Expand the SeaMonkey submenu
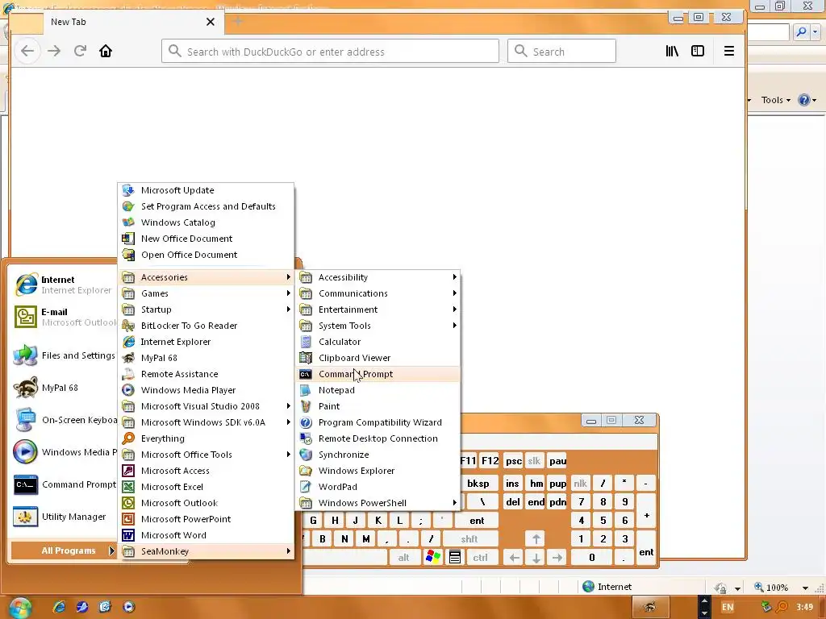This screenshot has width=826, height=619. 206,551
